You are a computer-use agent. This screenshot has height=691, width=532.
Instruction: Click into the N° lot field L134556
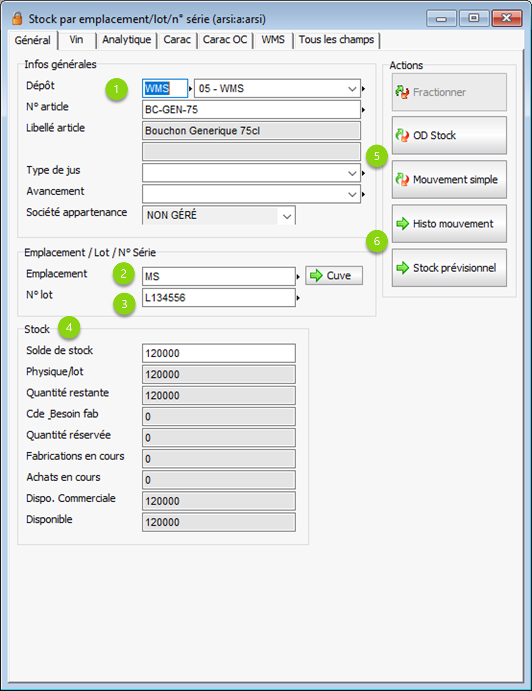pyautogui.click(x=219, y=298)
